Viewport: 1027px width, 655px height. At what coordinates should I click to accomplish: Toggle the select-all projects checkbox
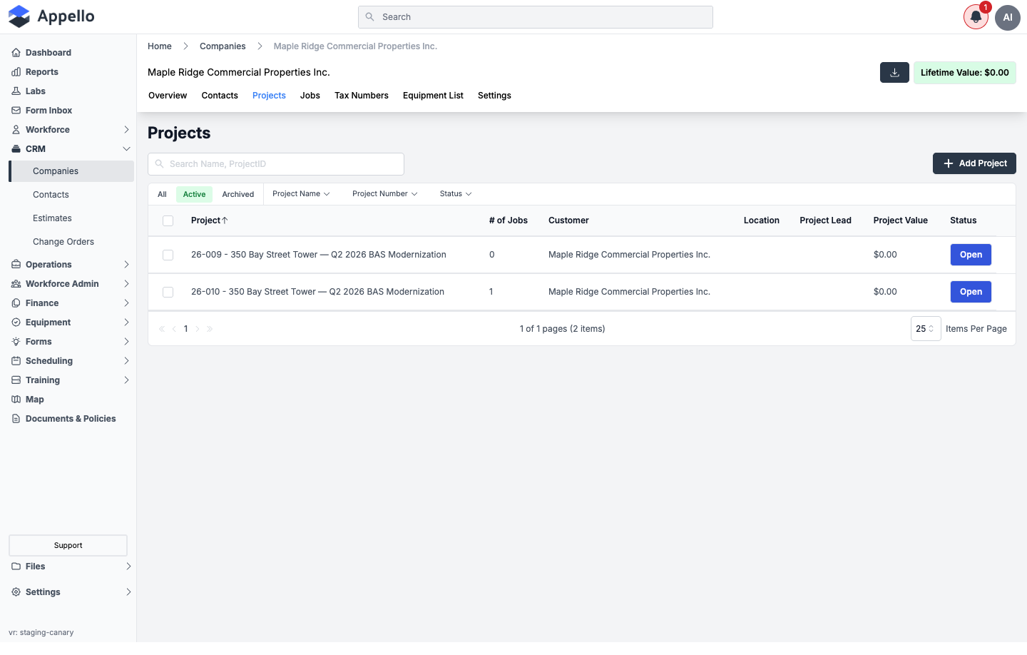(168, 221)
